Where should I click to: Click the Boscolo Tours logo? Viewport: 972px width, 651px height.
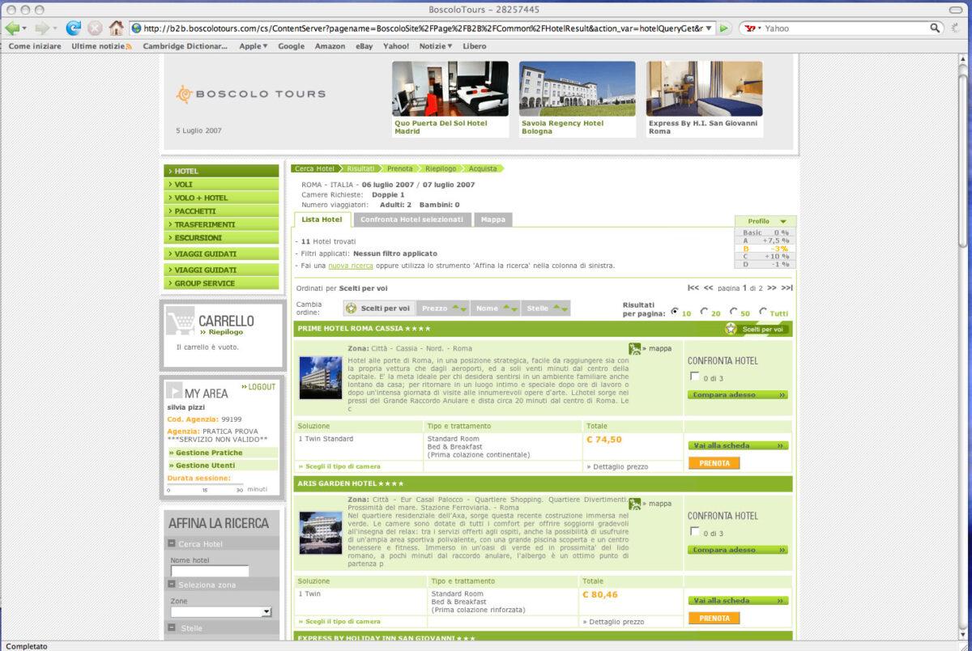coord(251,94)
